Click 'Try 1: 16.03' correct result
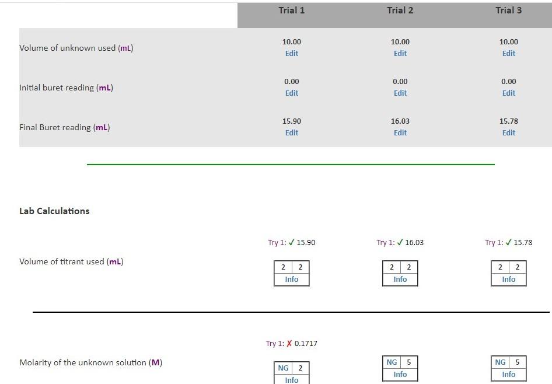Viewport: 552px width, 384px height. [x=400, y=243]
